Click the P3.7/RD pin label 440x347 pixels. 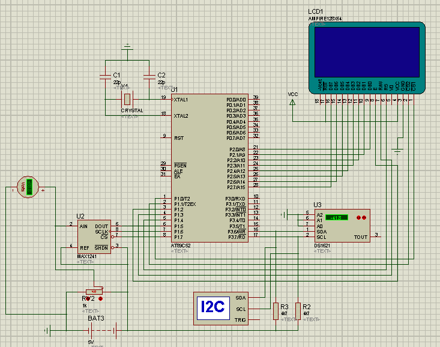pyautogui.click(x=237, y=237)
